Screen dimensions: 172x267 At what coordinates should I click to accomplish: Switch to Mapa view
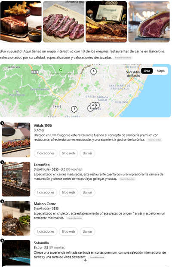[x=160, y=71]
